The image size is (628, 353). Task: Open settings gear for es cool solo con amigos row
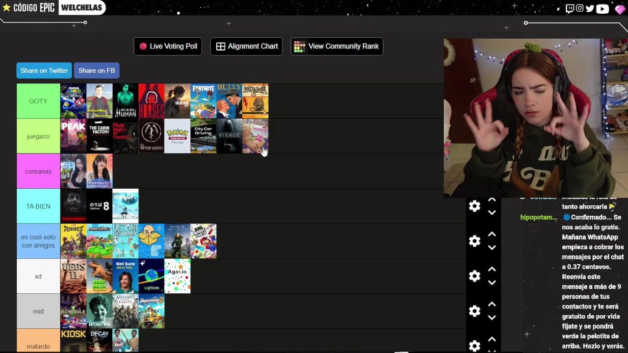tap(474, 241)
